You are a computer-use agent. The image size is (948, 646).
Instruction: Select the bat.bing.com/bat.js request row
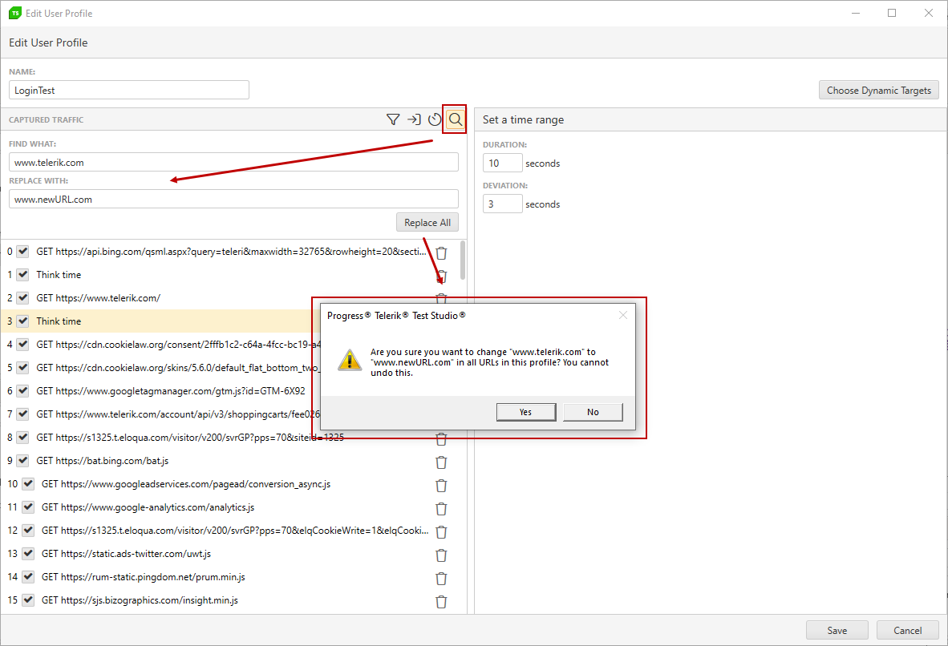233,461
